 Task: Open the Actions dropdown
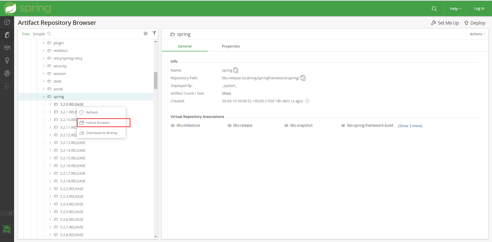click(477, 34)
